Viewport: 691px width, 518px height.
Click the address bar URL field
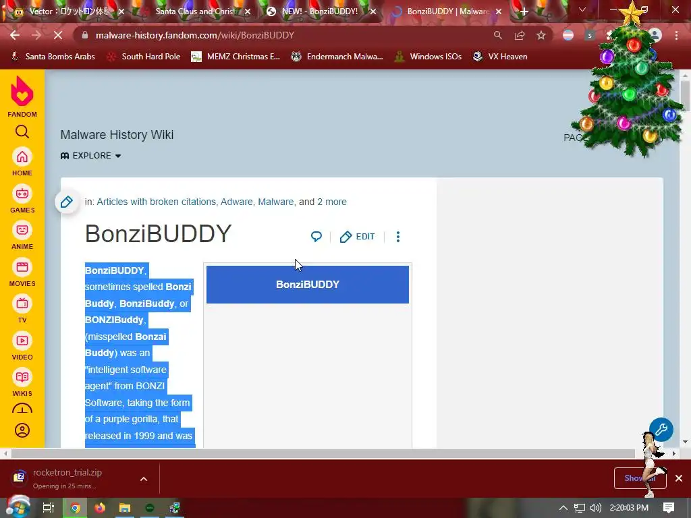[x=282, y=35]
